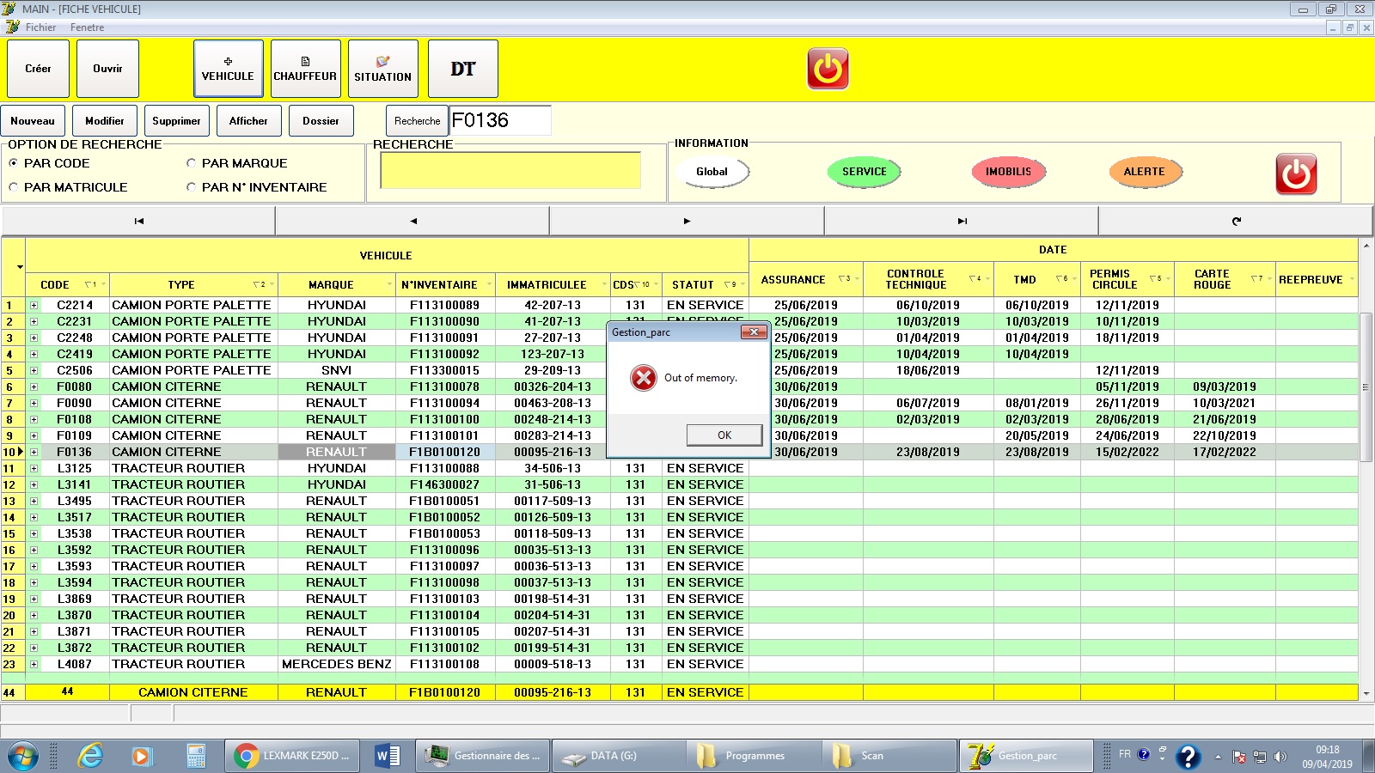Click the Nouveau button
Screen dimensions: 1375x773
tap(33, 121)
